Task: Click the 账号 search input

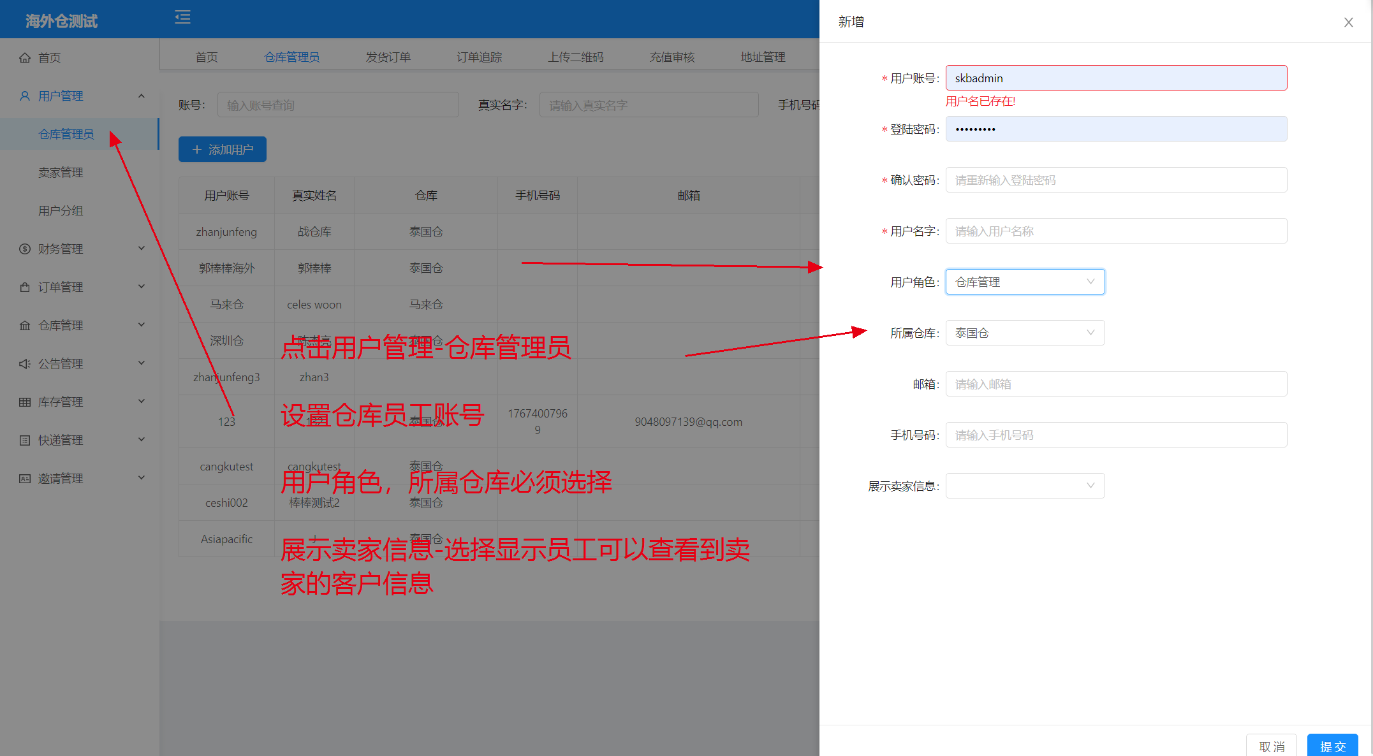Action: (x=338, y=105)
